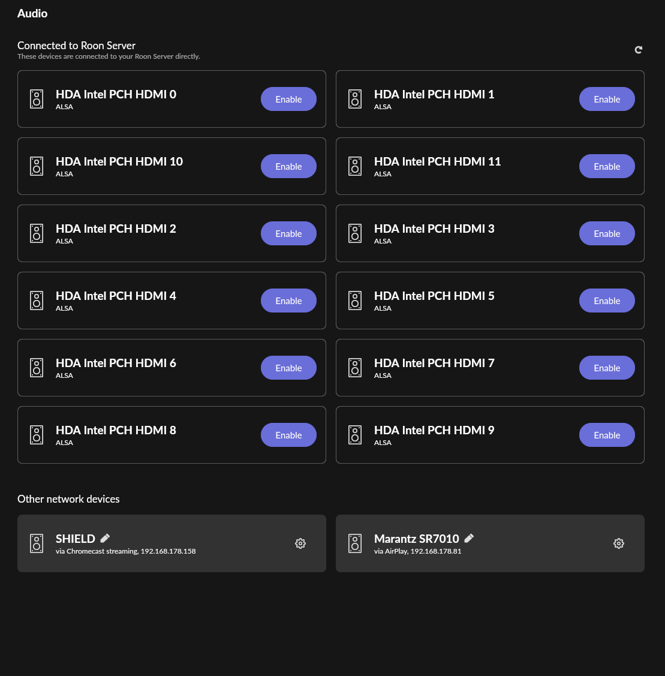
Task: Refresh the connected audio devices list
Action: point(638,50)
